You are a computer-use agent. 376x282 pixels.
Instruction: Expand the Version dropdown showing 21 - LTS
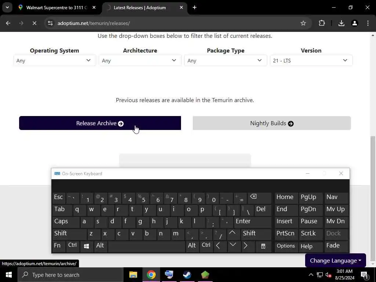pyautogui.click(x=311, y=61)
